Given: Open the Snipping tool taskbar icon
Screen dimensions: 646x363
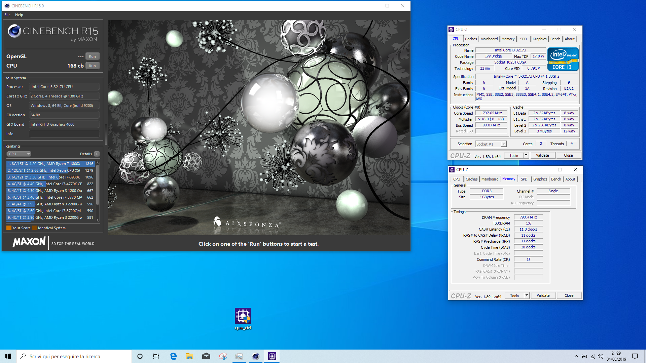Looking at the screenshot, I should (223, 356).
